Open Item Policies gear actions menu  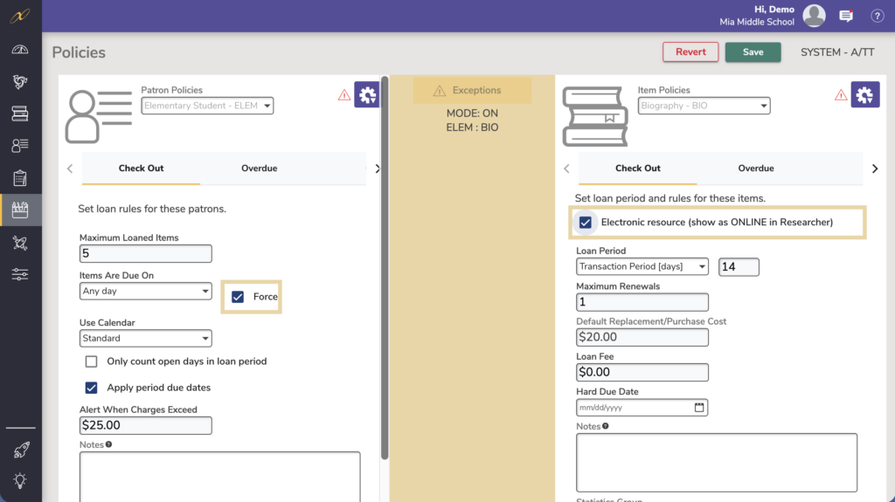click(864, 95)
